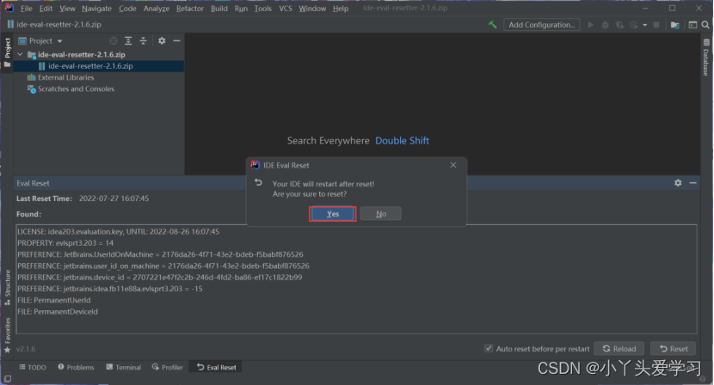Screen dimensions: 714x385
Task: Click the locate file target icon
Action: pos(114,41)
